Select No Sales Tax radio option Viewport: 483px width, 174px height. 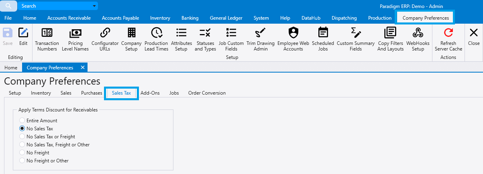(x=36, y=128)
